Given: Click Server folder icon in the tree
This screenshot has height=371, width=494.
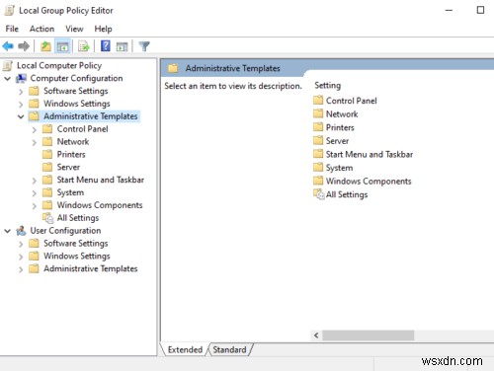Looking at the screenshot, I should coord(47,167).
